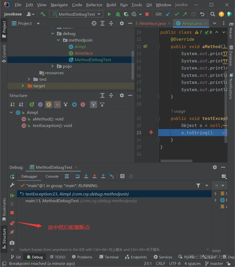Expand the test folder

(29, 79)
